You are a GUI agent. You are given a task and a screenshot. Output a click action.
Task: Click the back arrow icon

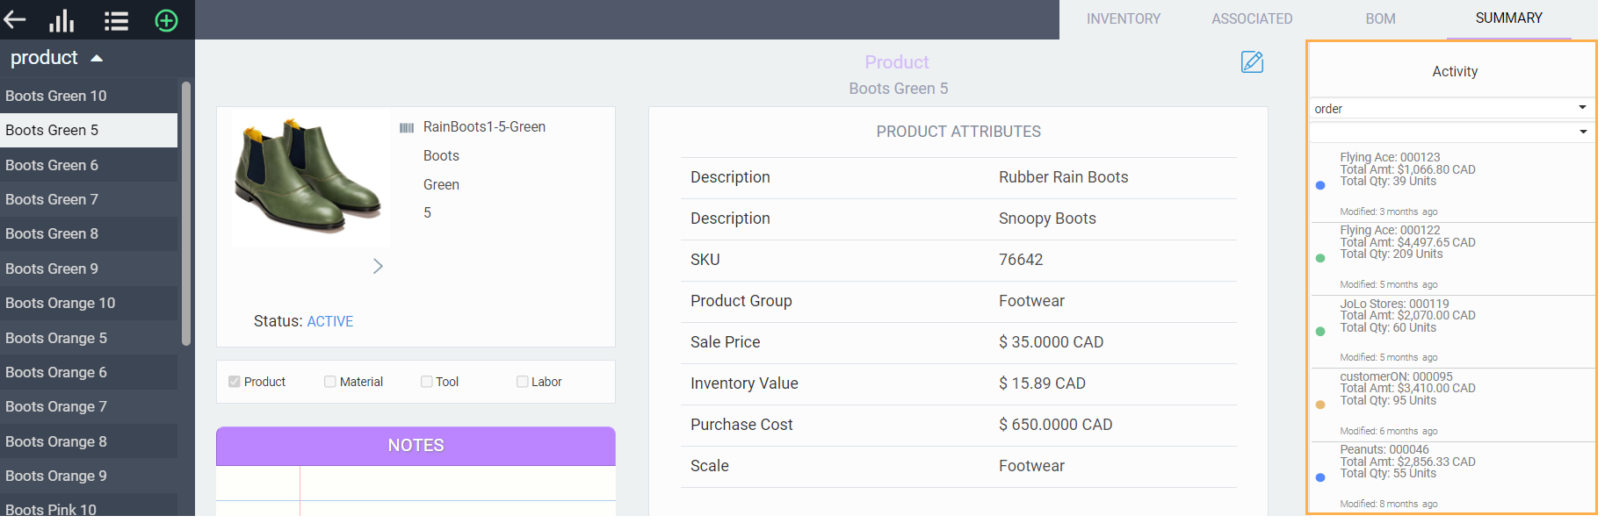[x=15, y=19]
